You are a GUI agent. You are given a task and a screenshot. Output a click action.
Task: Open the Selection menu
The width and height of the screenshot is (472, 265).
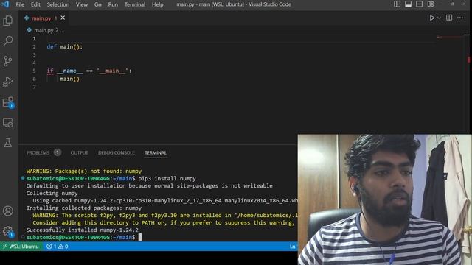58,4
